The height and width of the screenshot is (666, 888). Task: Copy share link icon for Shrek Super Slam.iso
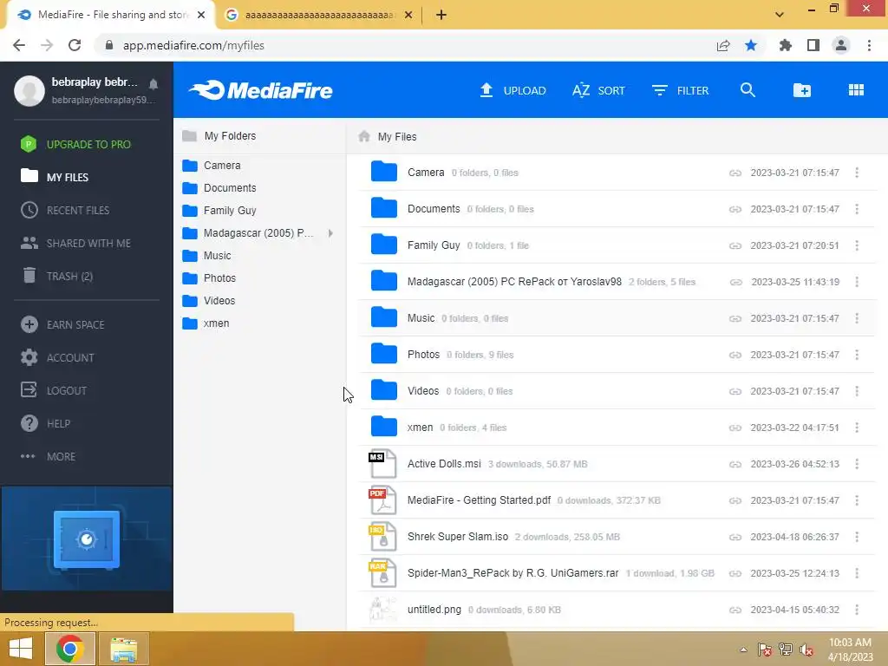(x=735, y=537)
